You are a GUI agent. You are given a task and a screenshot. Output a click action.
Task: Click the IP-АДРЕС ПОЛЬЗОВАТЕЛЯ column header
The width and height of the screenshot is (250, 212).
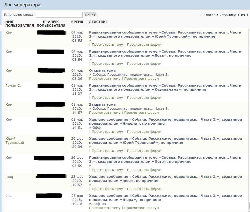pyautogui.click(x=51, y=24)
